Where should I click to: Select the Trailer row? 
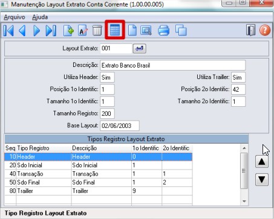point(99,191)
